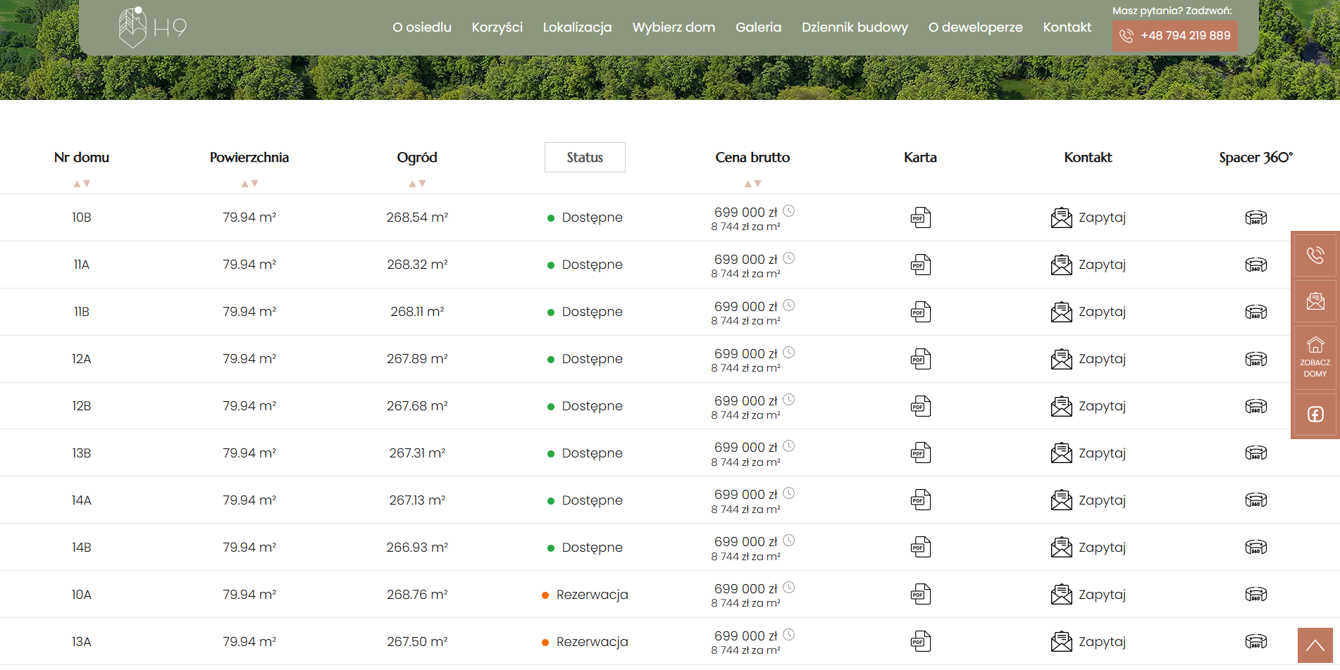
Task: Sort the table by Ogród arrows
Action: 417,184
